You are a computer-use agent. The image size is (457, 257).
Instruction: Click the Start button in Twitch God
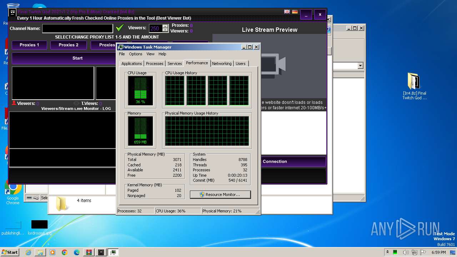tap(64, 58)
